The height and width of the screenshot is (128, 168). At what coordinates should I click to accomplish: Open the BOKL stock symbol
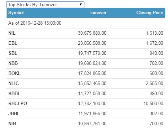pyautogui.click(x=15, y=74)
